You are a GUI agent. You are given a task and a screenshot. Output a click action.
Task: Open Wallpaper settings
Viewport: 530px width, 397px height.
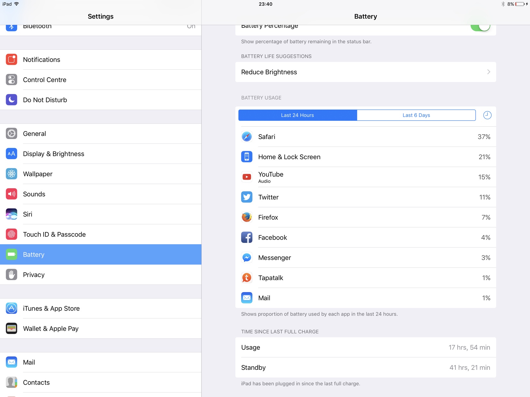pos(101,174)
